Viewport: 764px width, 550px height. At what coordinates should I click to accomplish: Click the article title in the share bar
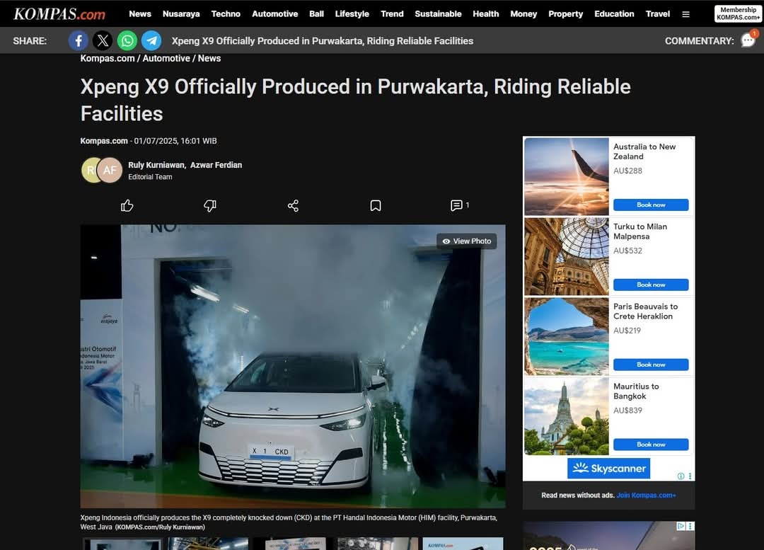tap(322, 42)
